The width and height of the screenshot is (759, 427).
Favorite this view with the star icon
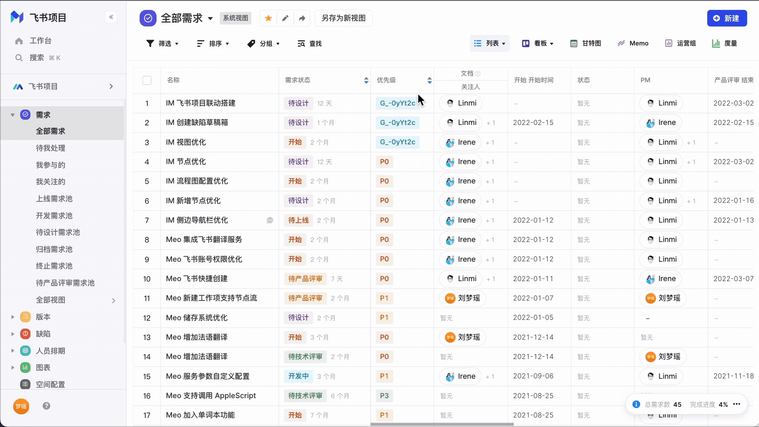pos(268,18)
